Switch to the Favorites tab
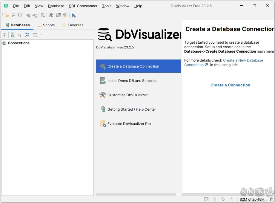The width and height of the screenshot is (275, 203). coord(73,25)
